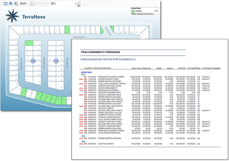Viewport: 229px width, 161px height.
Task: Click the date '03/ene/11'
Action: pos(206,79)
